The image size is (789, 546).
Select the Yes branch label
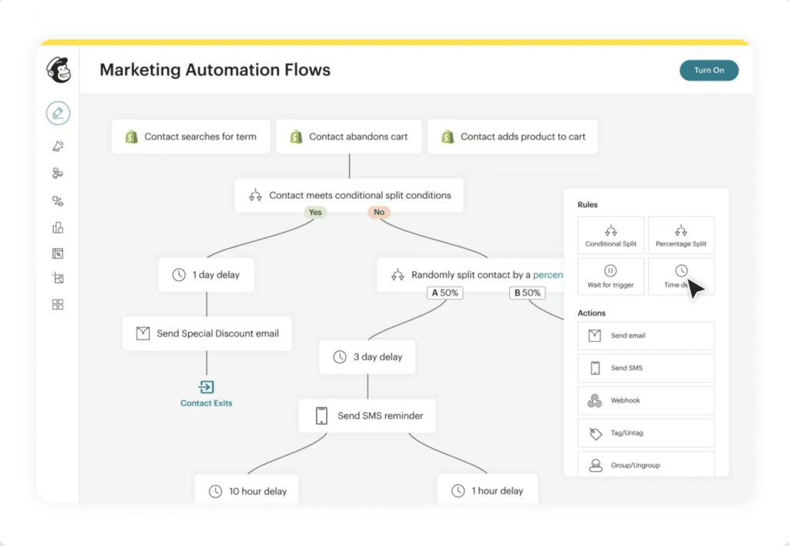315,213
